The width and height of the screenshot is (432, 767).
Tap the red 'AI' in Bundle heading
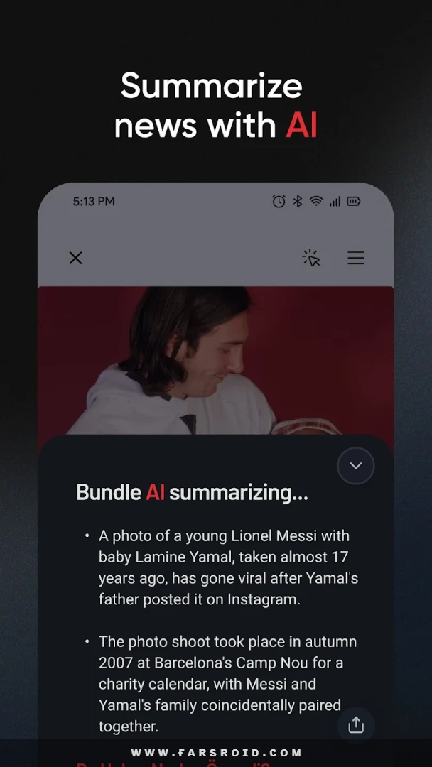point(155,492)
